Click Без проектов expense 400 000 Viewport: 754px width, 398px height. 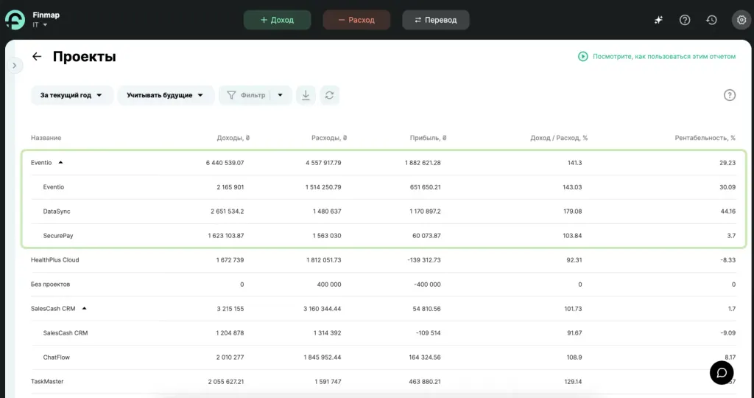[329, 284]
